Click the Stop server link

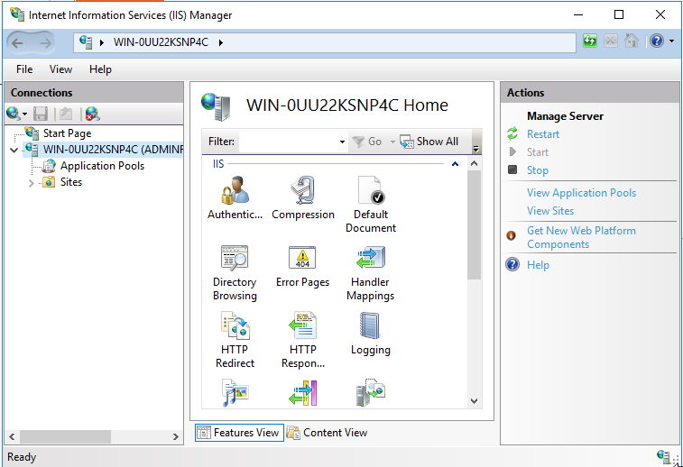[x=538, y=170]
